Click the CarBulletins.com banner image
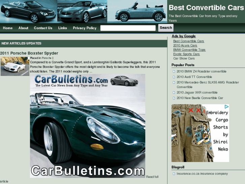Image resolution: width=245 pixels, height=184 pixels. coord(88,126)
